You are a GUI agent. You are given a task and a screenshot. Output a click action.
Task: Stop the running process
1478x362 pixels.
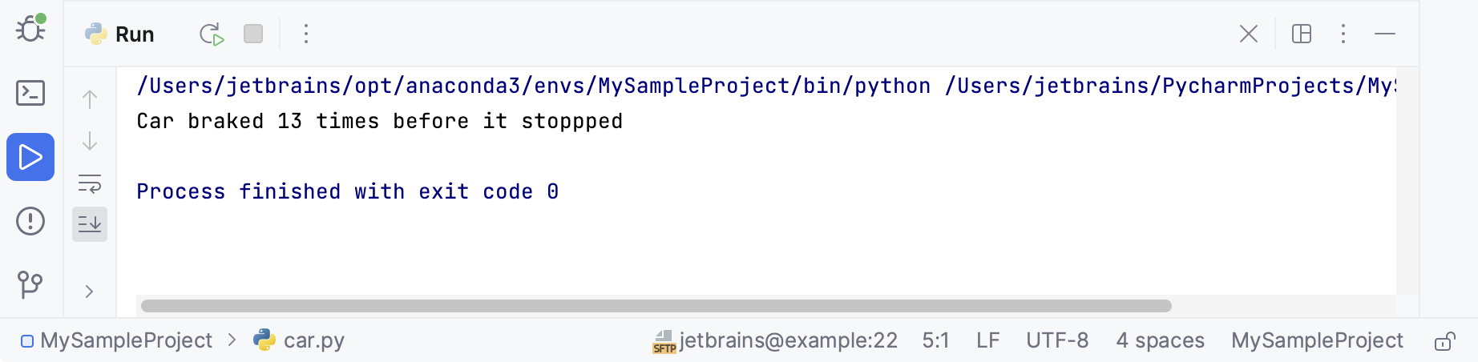[253, 34]
